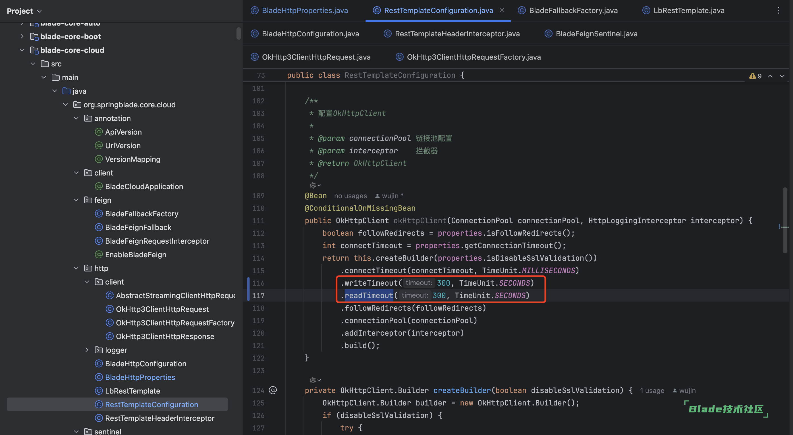Collapse the feign package
The image size is (793, 435).
[76, 200]
